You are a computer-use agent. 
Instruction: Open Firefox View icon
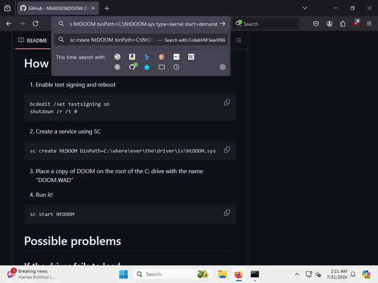click(7, 8)
